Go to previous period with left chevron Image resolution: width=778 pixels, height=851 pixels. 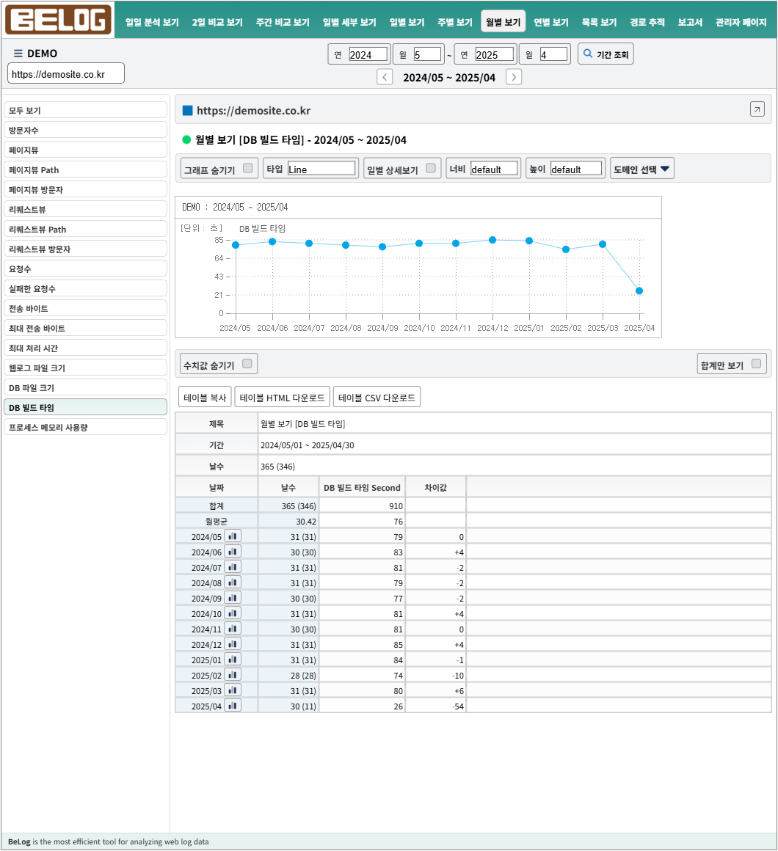(x=385, y=77)
